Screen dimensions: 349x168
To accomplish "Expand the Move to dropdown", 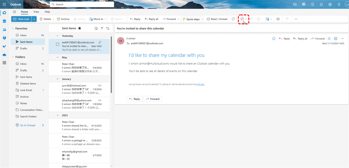I will (x=106, y=19).
